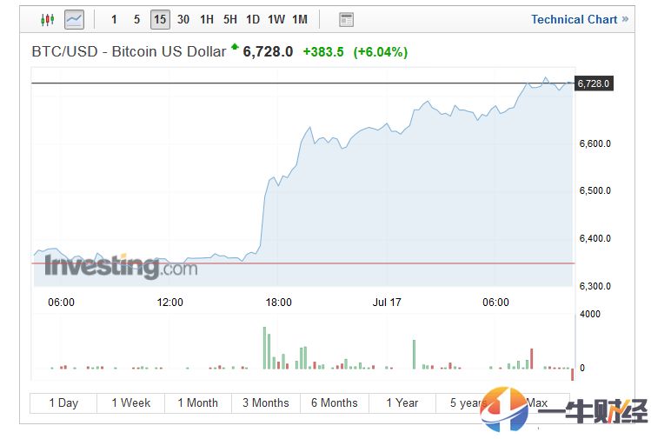Screen dimensions: 651x439
Task: Switch to the 5H interval
Action: tap(230, 19)
